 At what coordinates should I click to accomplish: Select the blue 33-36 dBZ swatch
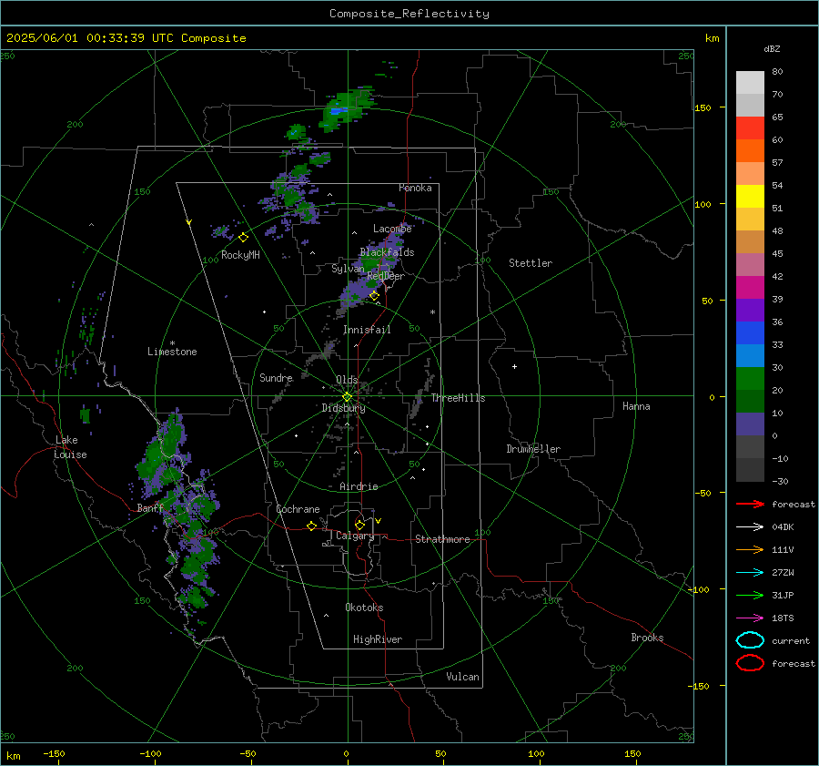coord(750,333)
